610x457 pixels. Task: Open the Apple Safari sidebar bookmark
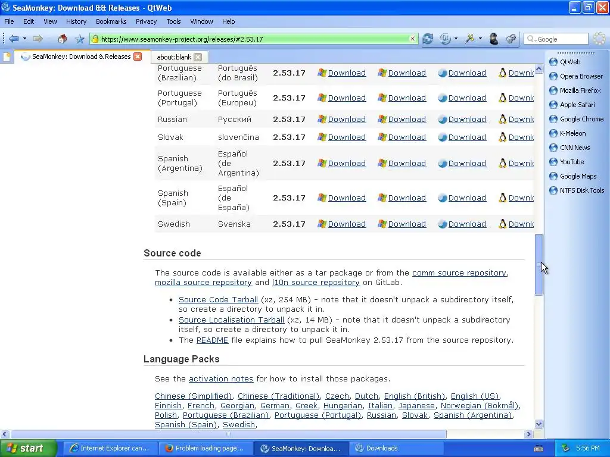571,105
